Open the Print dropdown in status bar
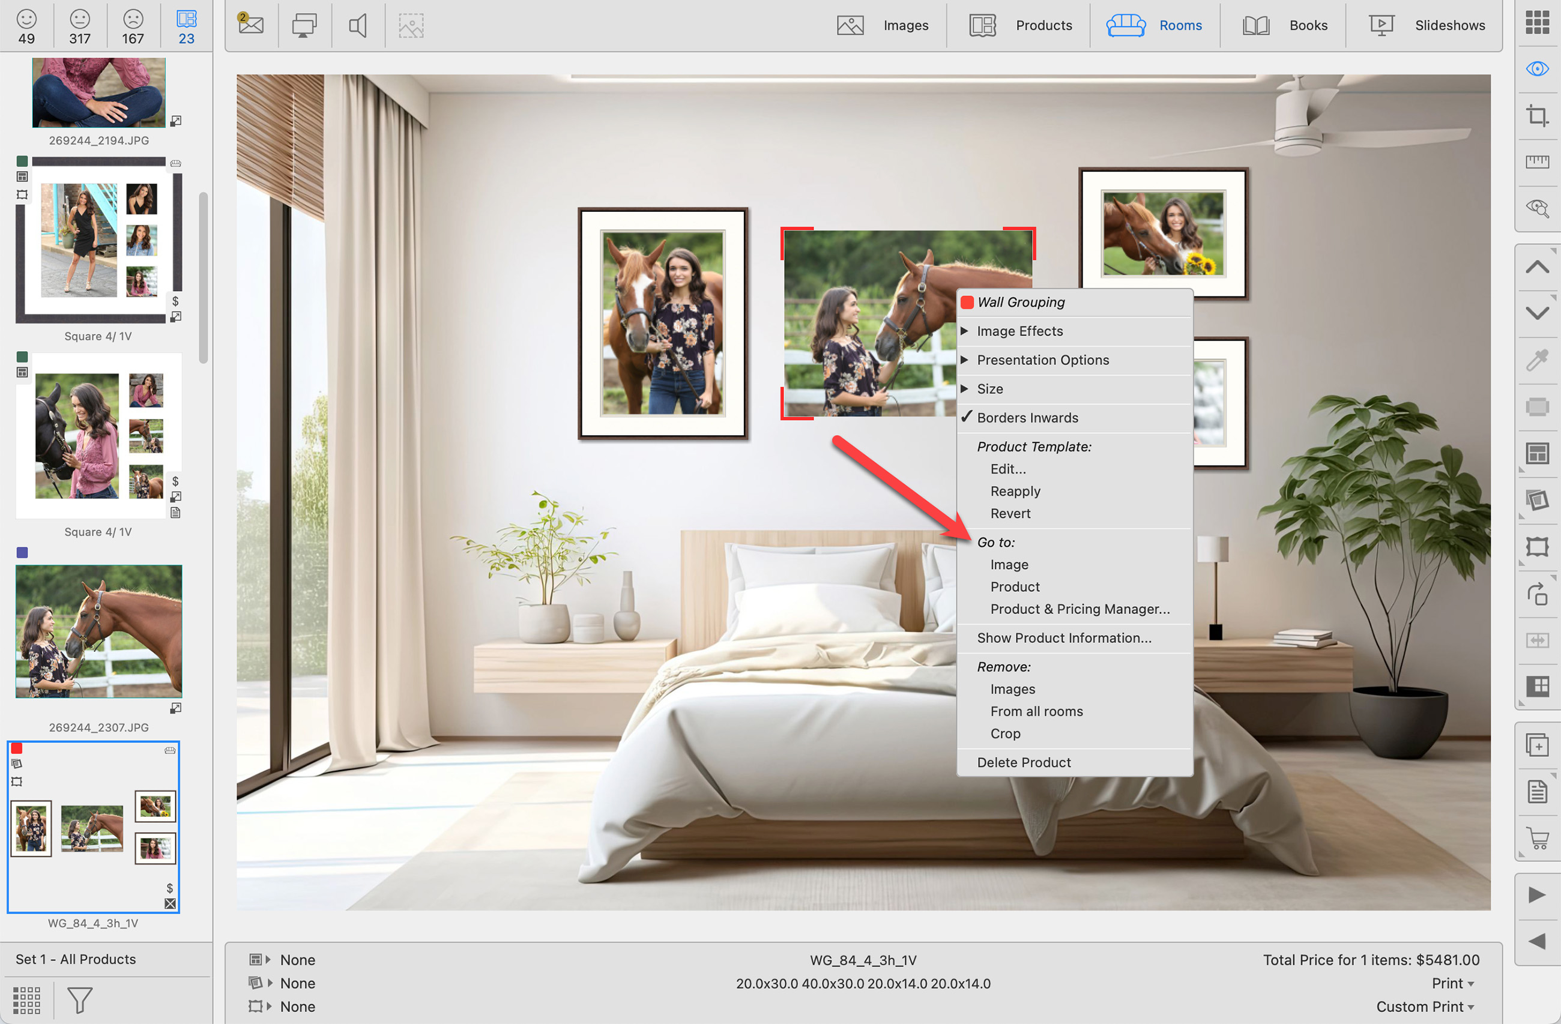The width and height of the screenshot is (1561, 1024). (x=1452, y=983)
